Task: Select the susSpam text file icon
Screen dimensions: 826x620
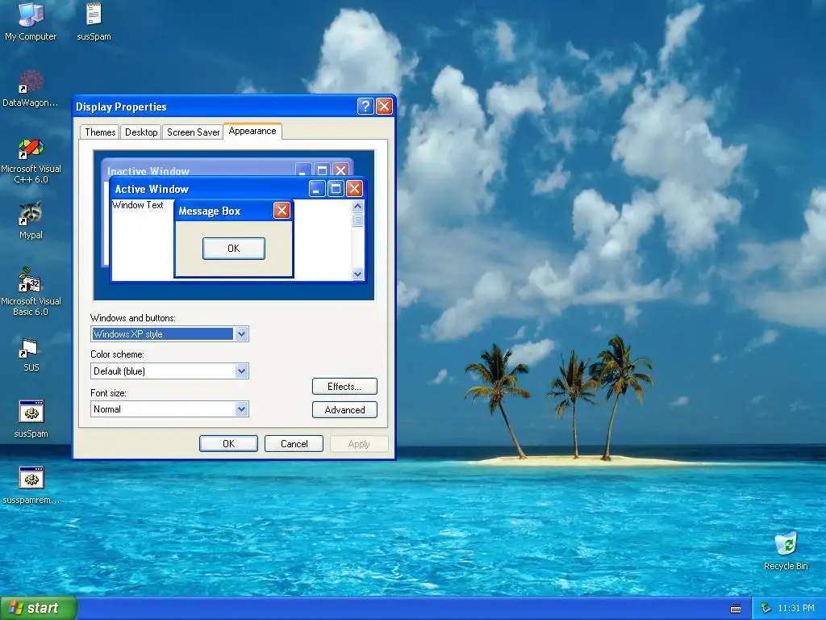Action: (x=94, y=21)
